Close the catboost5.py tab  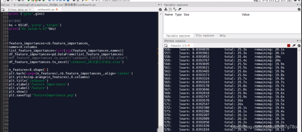[57, 10]
